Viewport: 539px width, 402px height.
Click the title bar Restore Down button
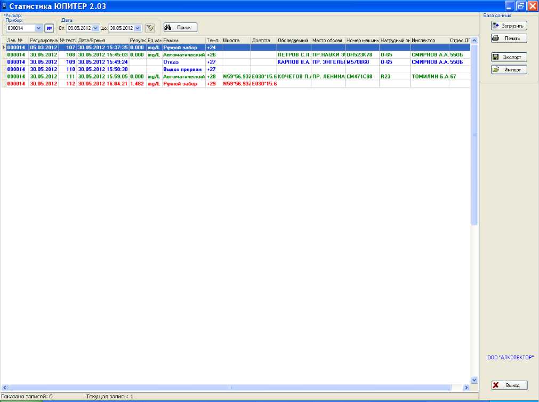tap(521, 6)
